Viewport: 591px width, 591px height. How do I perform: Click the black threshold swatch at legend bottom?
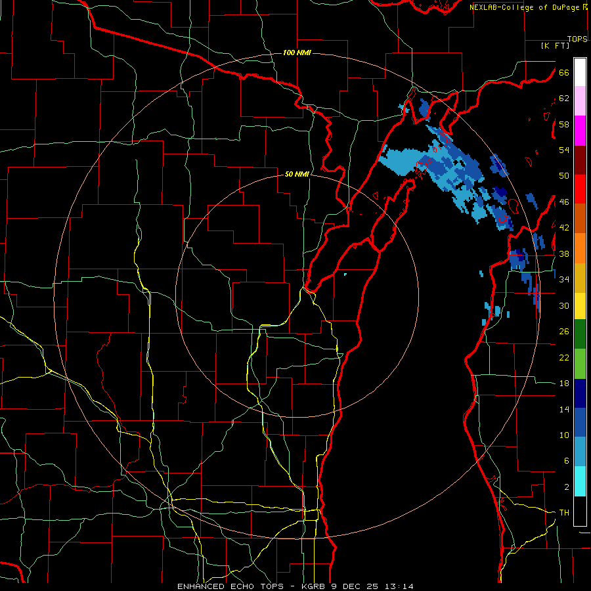580,511
